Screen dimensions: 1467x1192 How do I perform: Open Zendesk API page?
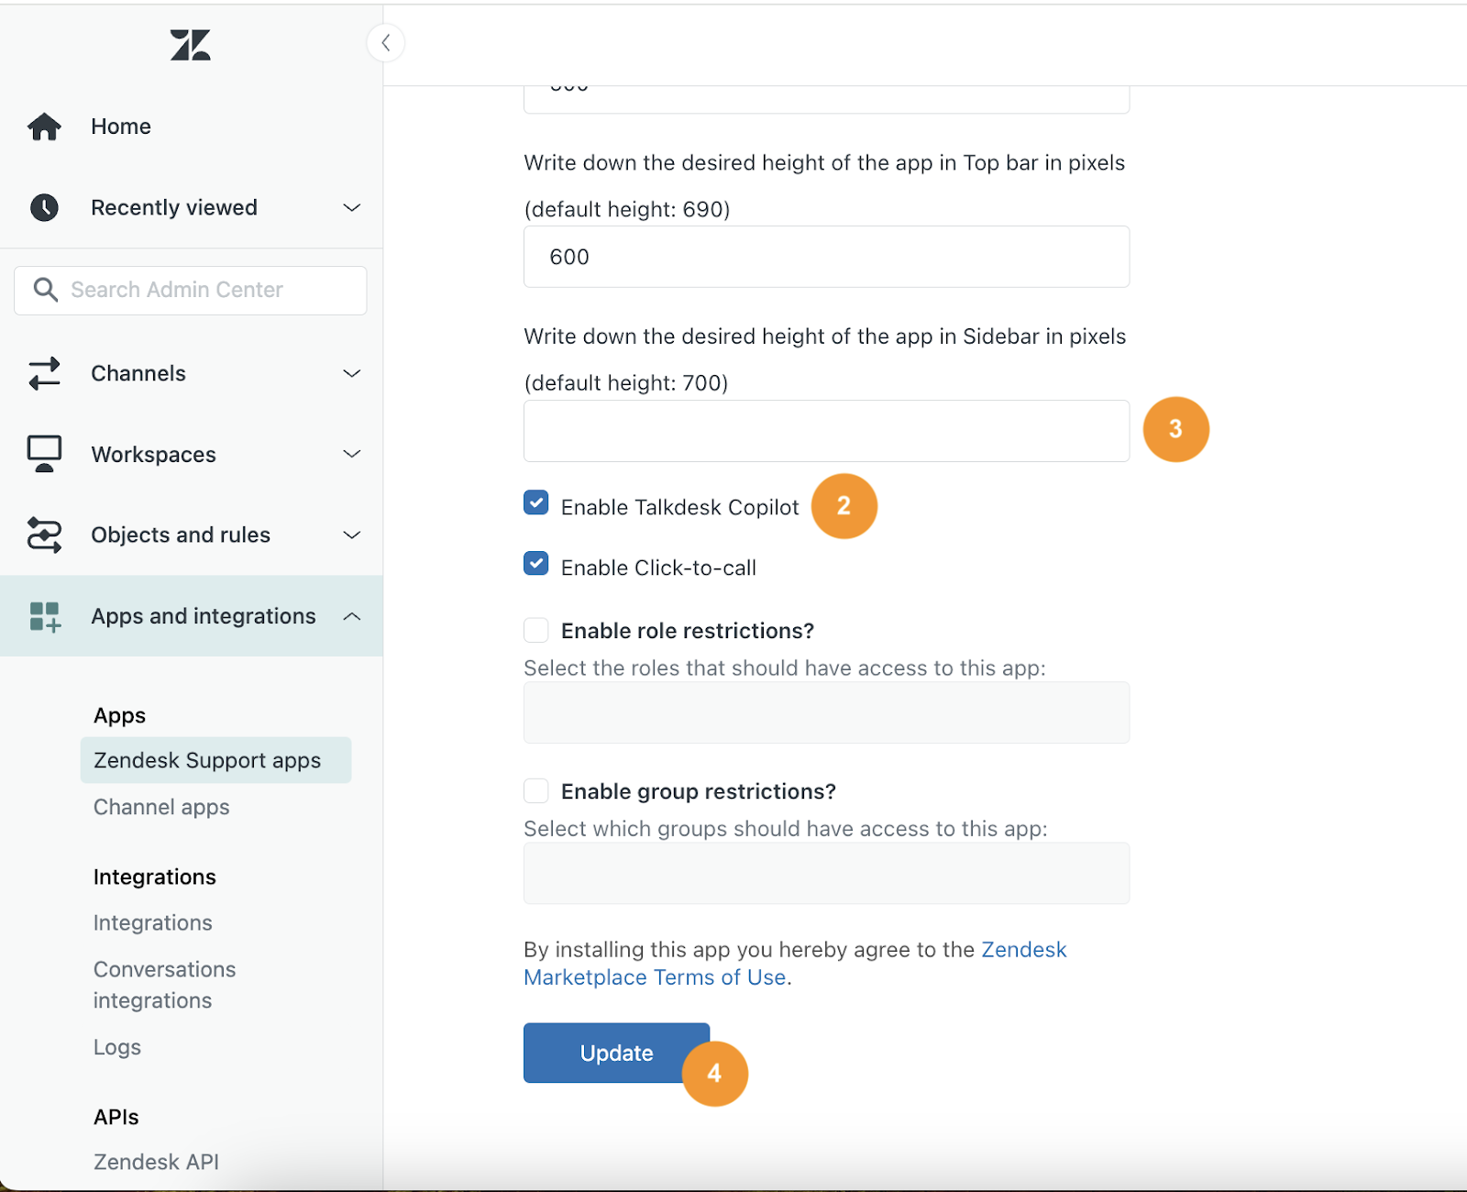click(x=156, y=1162)
